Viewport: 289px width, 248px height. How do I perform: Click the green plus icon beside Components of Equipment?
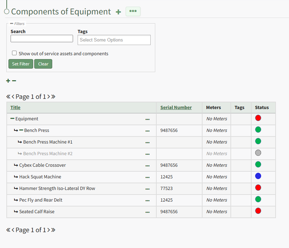pos(118,12)
